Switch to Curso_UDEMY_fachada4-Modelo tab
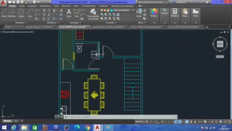This screenshot has height=131, width=232. 146,27
